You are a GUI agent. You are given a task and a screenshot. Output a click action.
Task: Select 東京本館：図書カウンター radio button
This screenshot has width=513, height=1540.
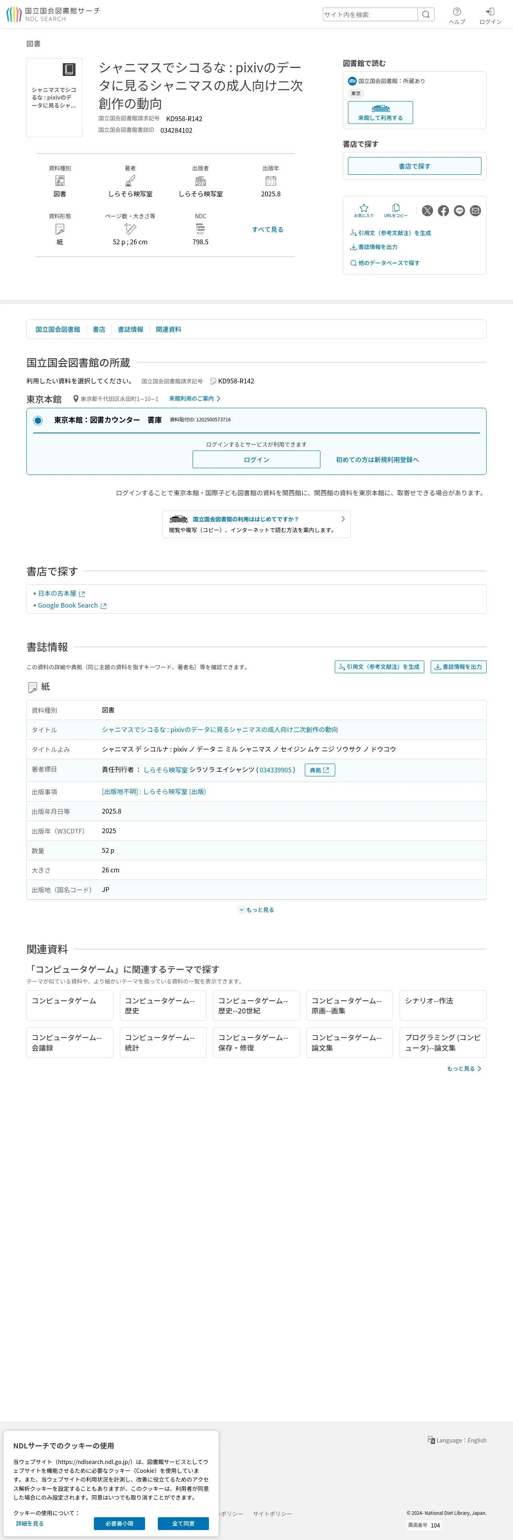coord(38,420)
